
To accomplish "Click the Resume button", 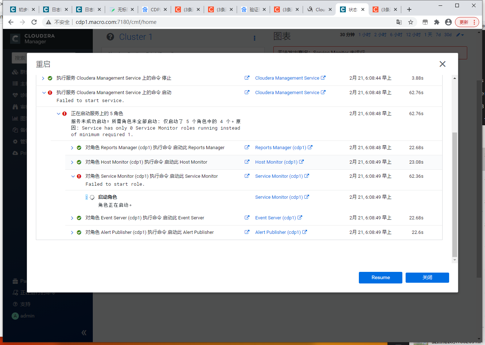I will (x=381, y=278).
